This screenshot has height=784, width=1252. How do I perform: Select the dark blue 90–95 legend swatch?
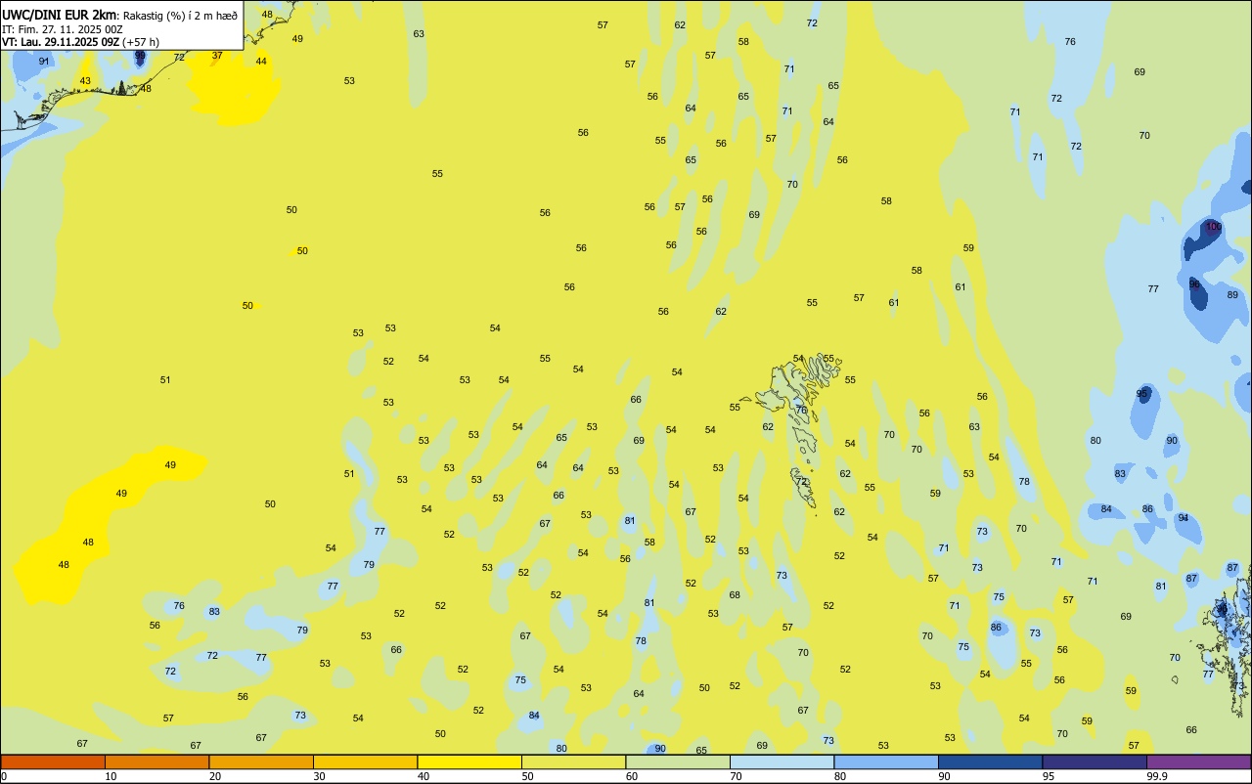coord(990,762)
